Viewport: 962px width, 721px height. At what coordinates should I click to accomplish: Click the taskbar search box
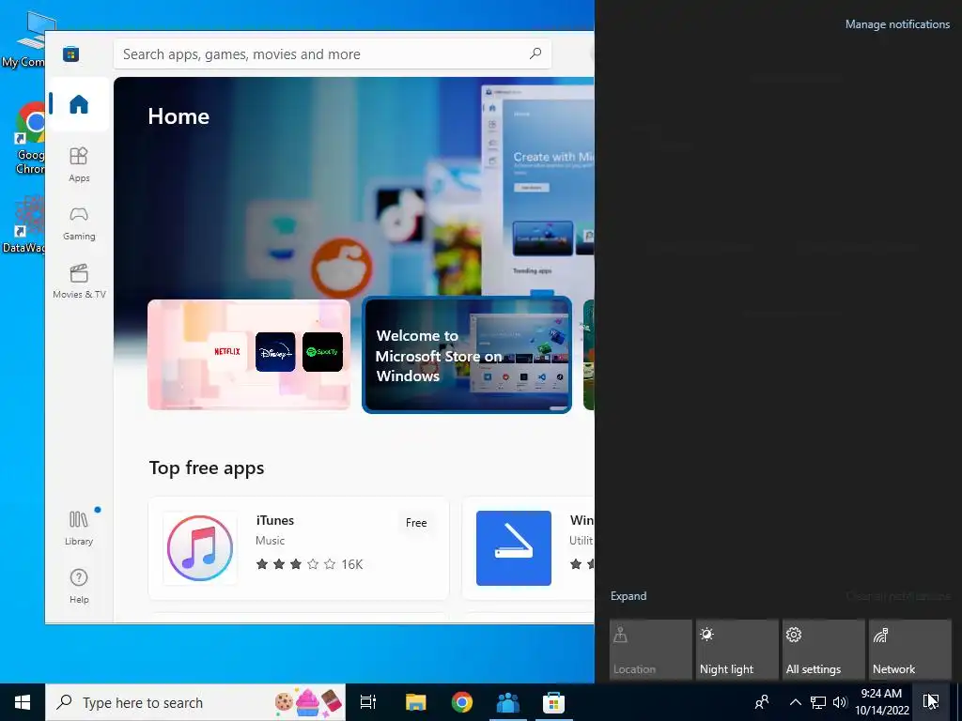click(195, 702)
